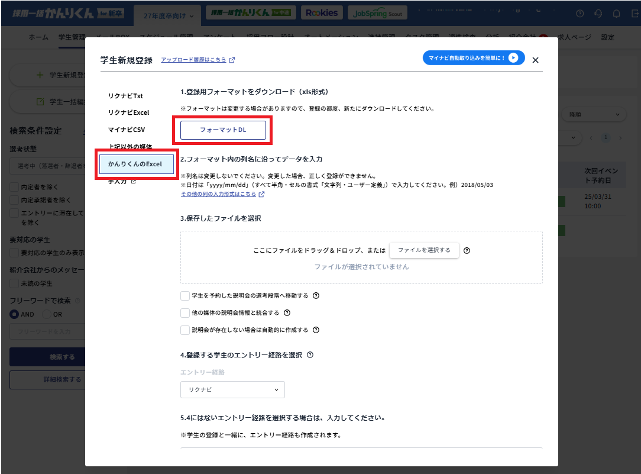
Task: Click the logout icon at top right
Action: (634, 13)
